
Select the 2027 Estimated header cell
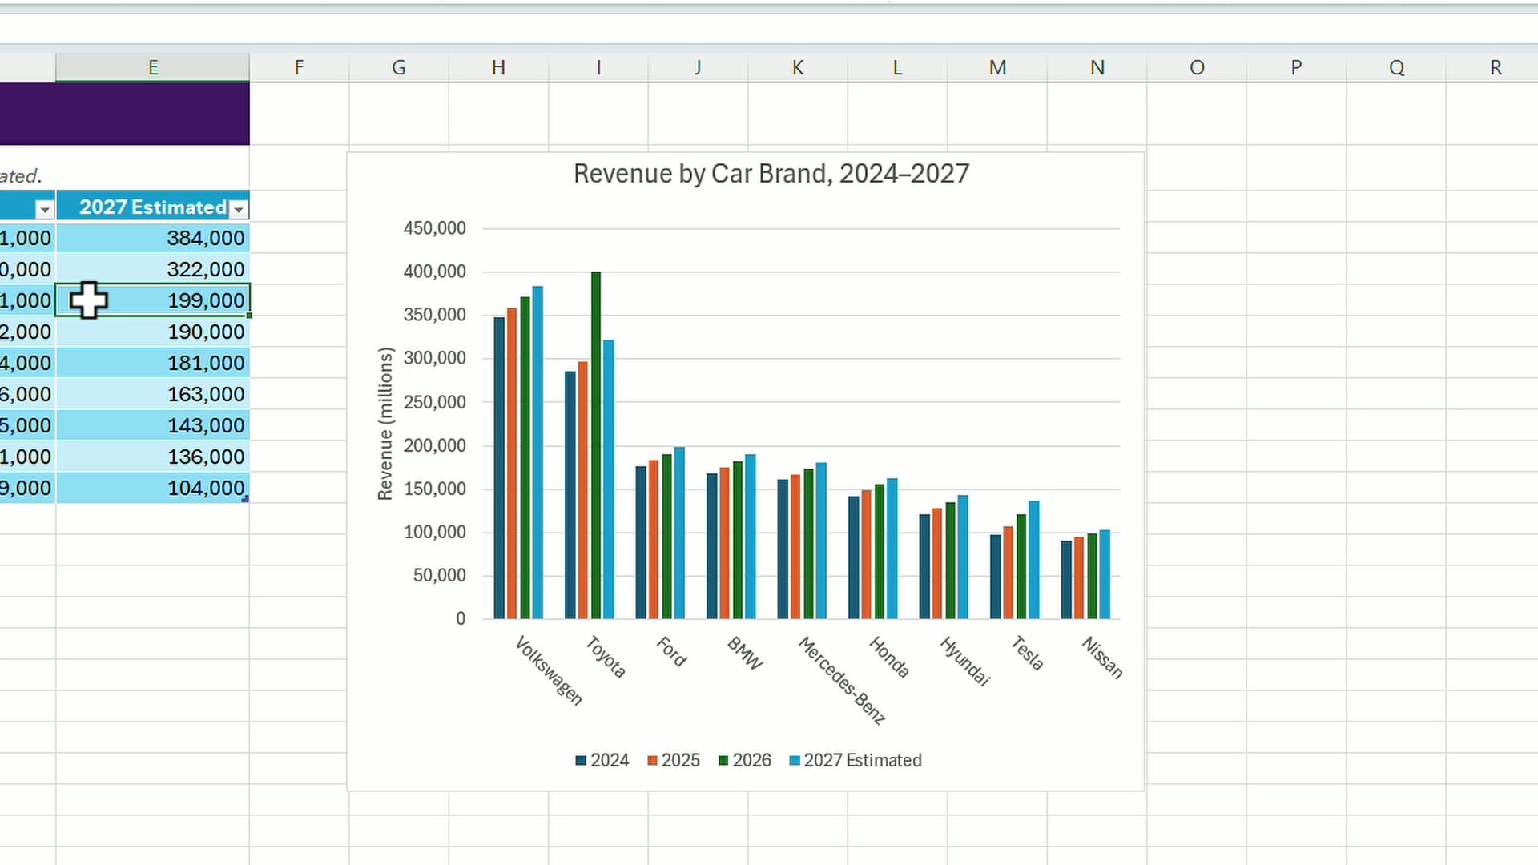(x=153, y=206)
